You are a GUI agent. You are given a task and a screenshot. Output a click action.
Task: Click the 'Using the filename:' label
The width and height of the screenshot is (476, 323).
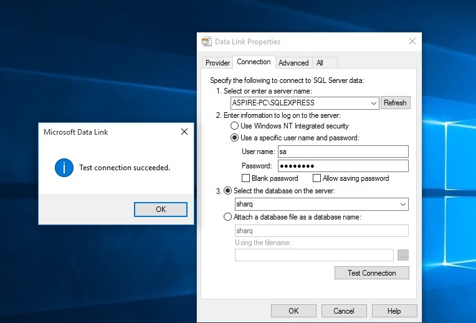tap(262, 243)
